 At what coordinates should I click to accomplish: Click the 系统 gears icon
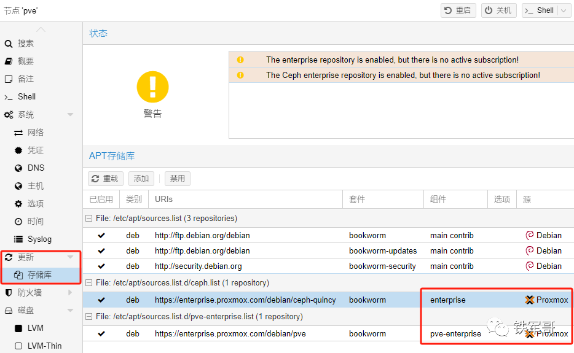tap(9, 115)
